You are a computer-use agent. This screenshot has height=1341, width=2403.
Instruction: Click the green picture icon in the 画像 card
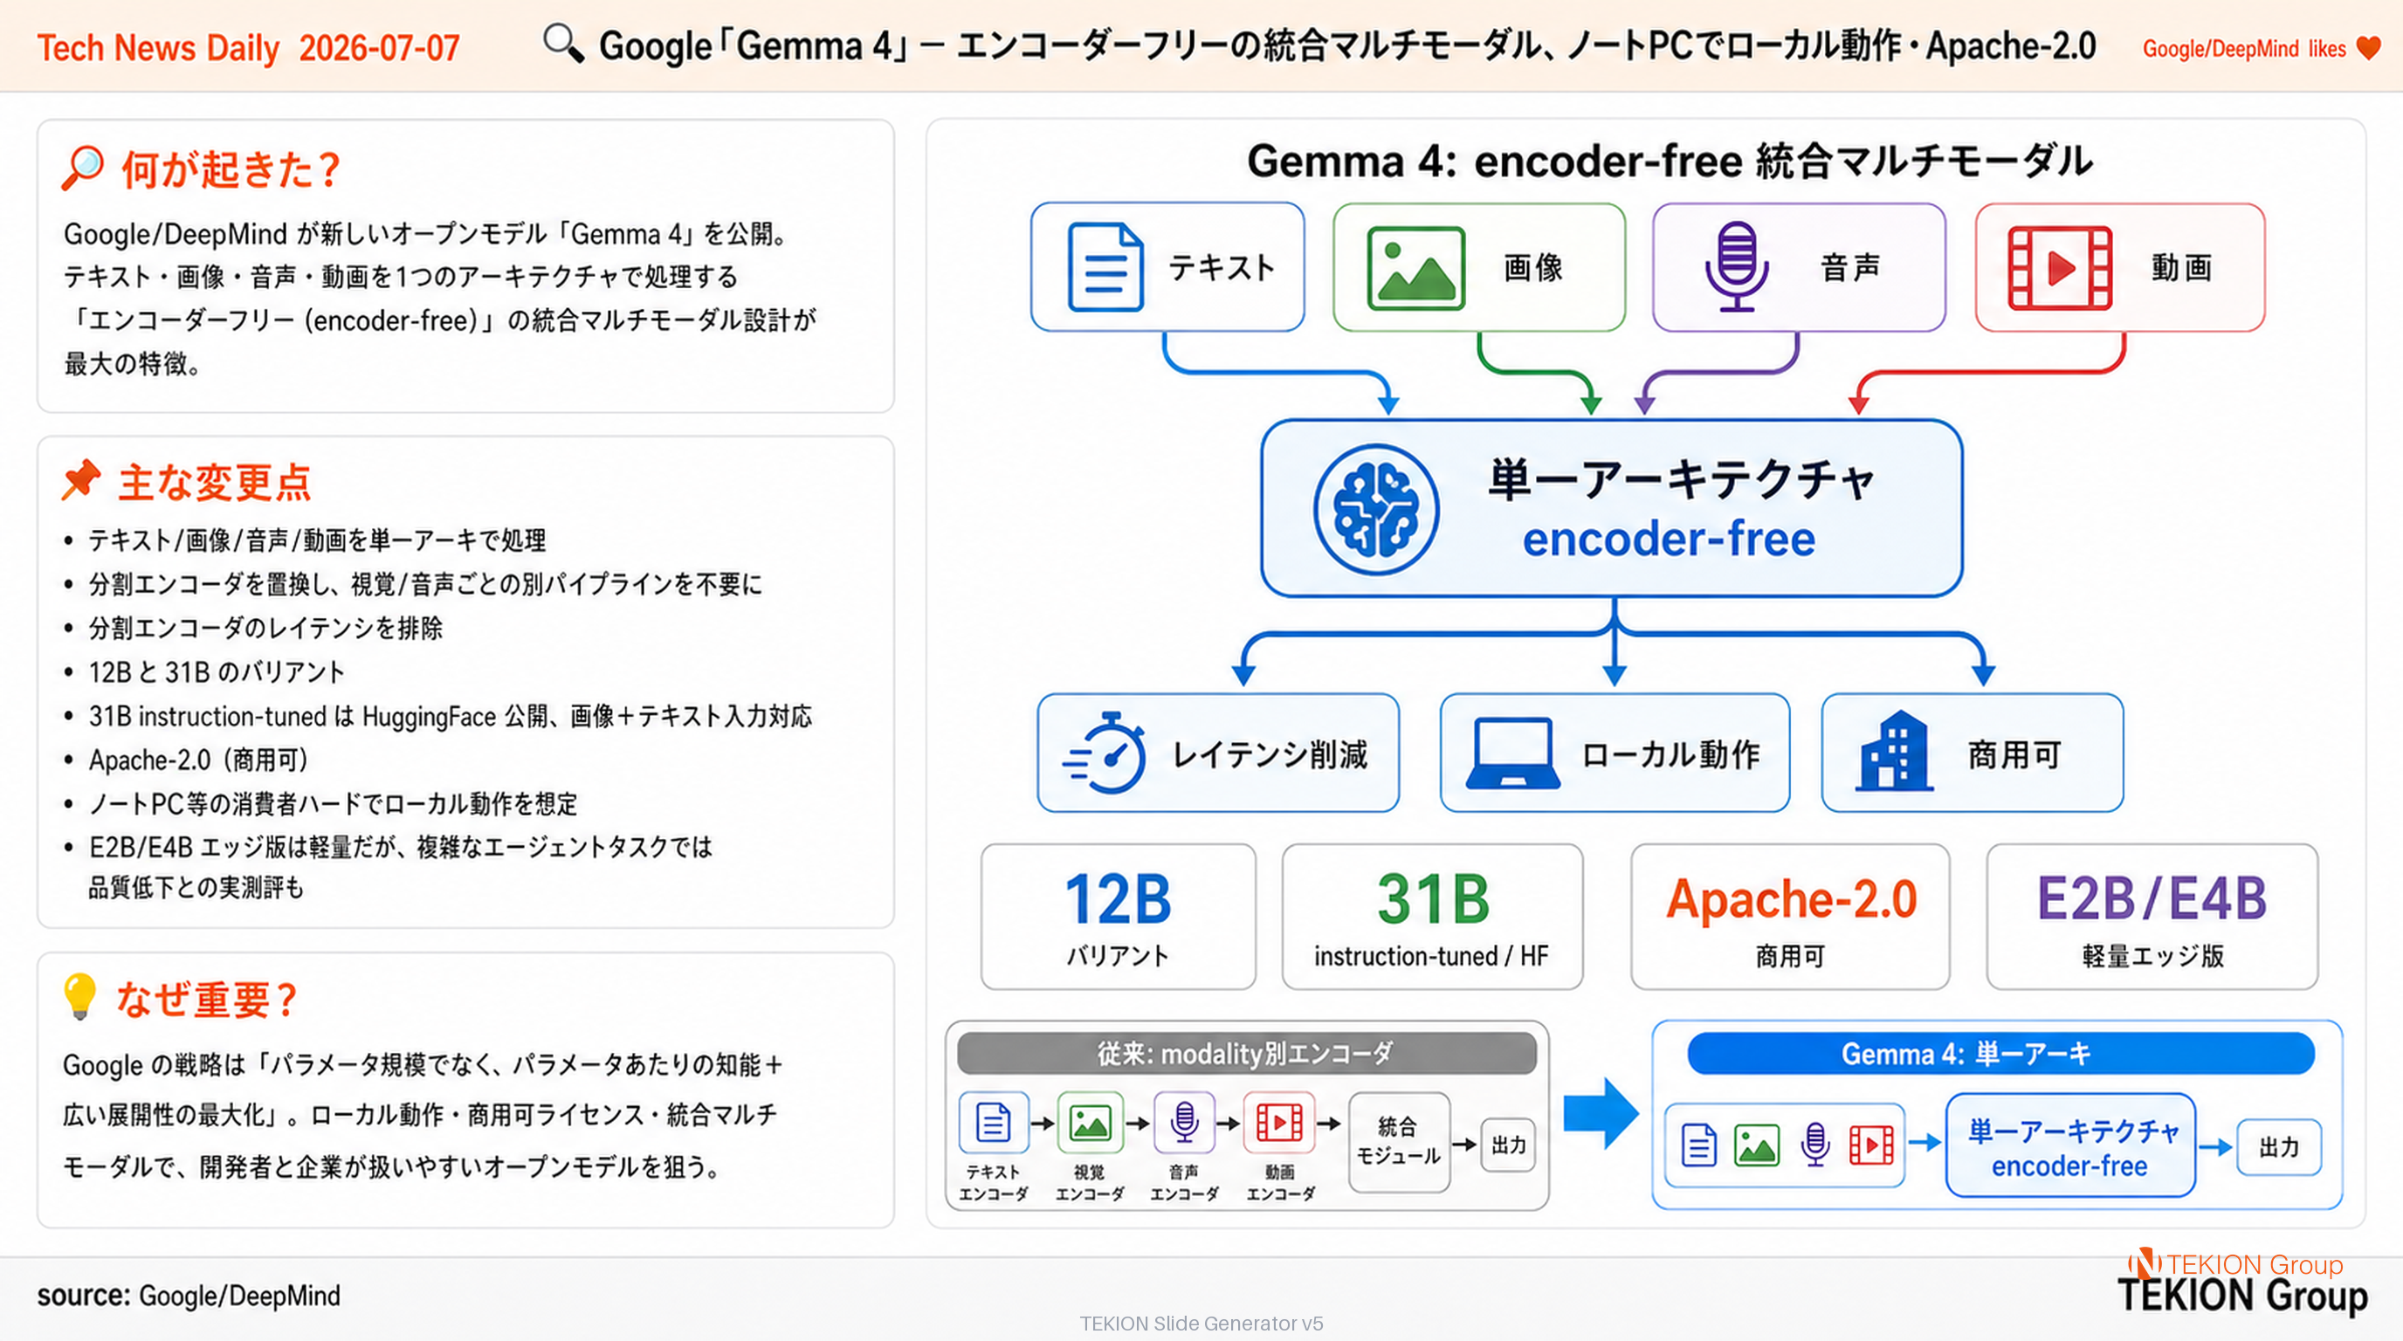[1415, 268]
